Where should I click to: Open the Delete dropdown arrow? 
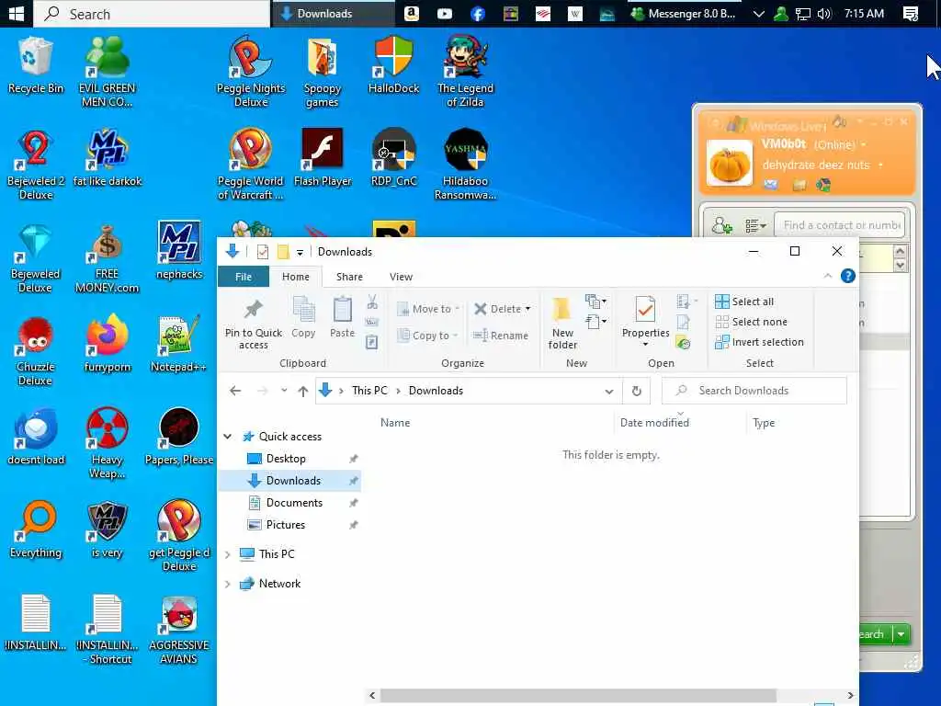click(x=528, y=309)
